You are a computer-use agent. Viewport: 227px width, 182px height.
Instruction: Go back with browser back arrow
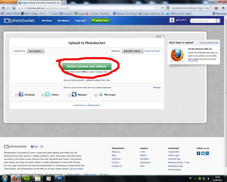coord(4,8)
